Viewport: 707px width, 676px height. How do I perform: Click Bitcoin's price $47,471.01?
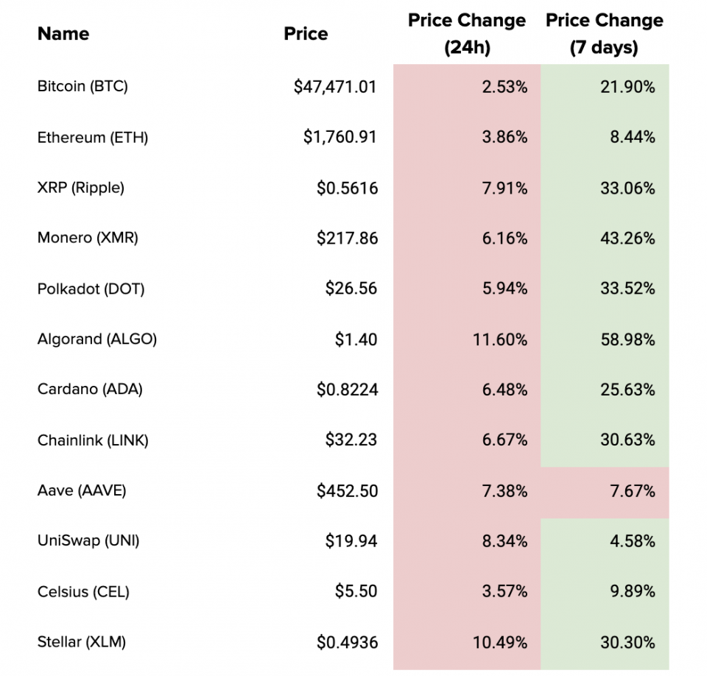(x=335, y=87)
